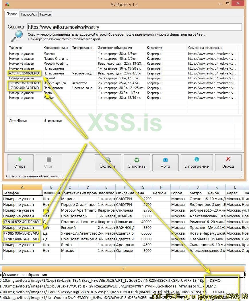Click spreadsheet cell with price 40000
Viewport: 249px width, 301px height.
[143, 222]
